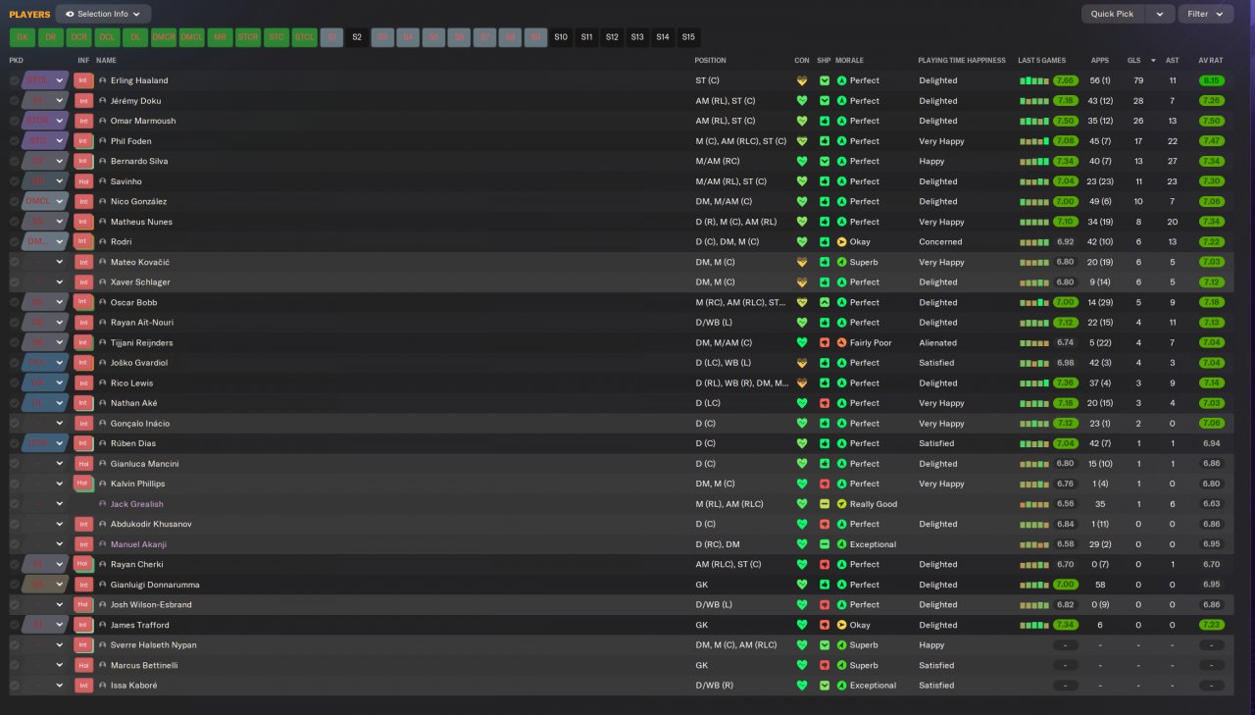Select the S10 substitute slot
Image resolution: width=1255 pixels, height=715 pixels.
pyautogui.click(x=561, y=37)
